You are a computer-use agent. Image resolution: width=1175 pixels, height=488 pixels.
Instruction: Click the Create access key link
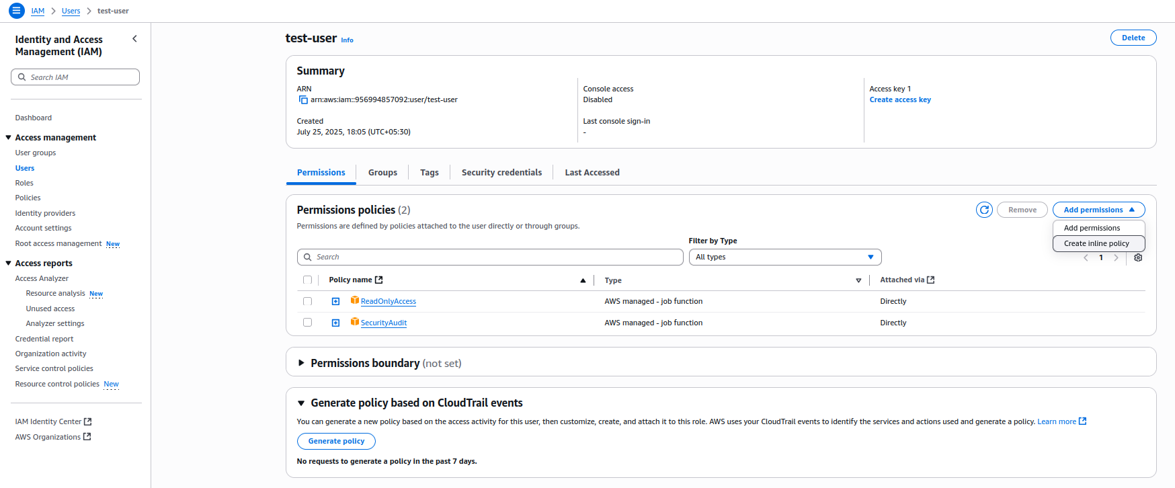click(x=900, y=99)
